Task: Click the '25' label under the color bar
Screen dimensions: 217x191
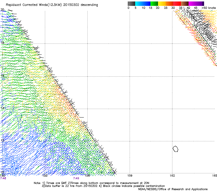Action: 166,8
